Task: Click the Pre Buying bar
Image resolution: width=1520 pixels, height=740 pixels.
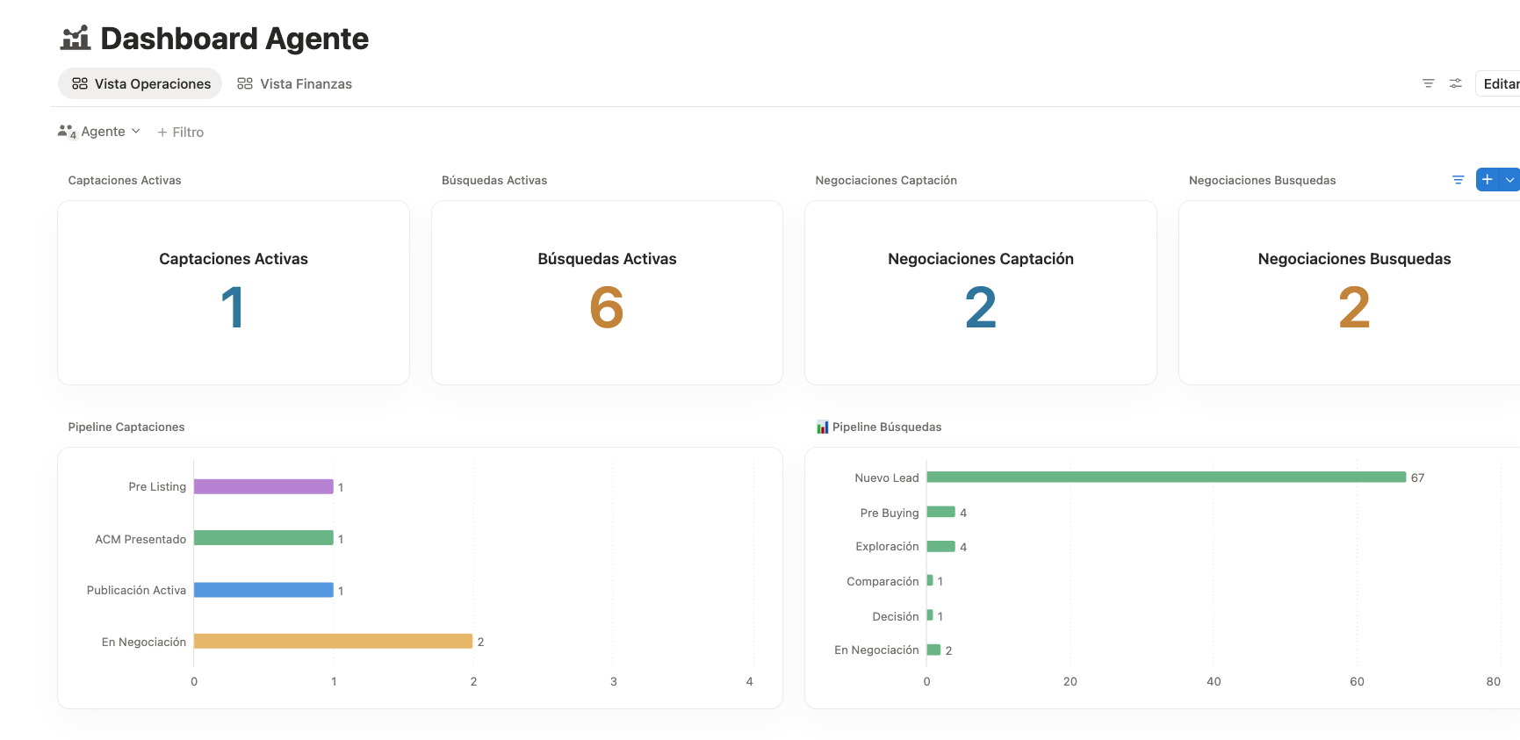Action: pyautogui.click(x=941, y=512)
